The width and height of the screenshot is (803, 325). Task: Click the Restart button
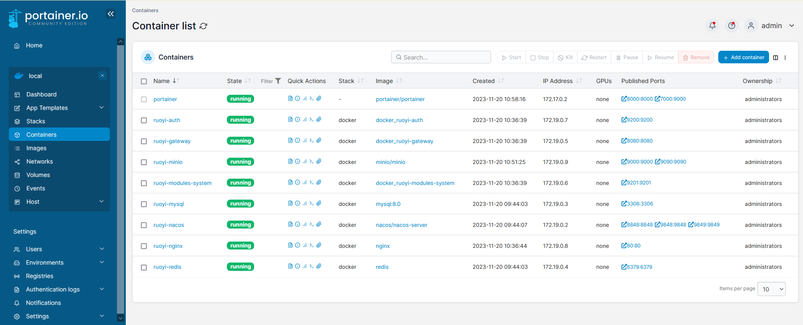594,57
